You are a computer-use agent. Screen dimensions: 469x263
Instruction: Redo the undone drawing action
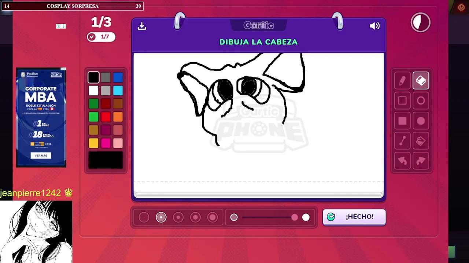421,161
